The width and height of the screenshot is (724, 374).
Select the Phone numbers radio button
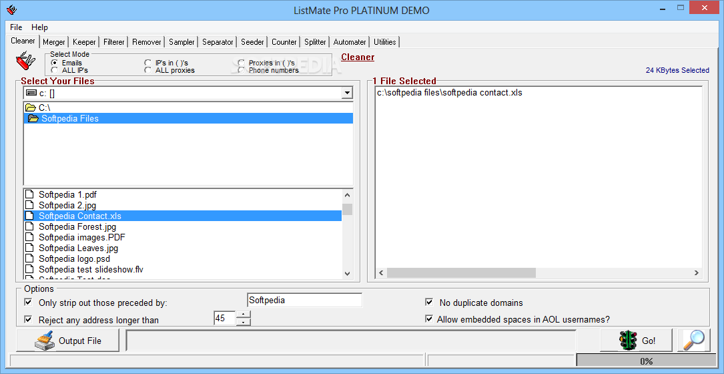[241, 70]
